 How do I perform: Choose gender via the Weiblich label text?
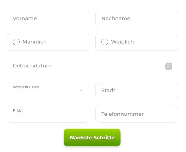click(122, 42)
